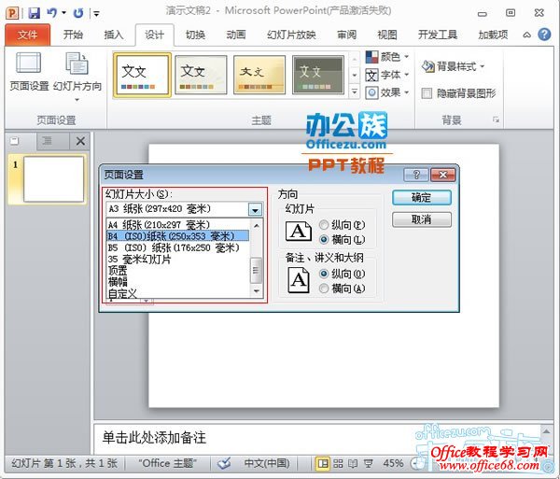Choose 自定义 from the size list
Image resolution: width=560 pixels, height=479 pixels.
pos(178,293)
